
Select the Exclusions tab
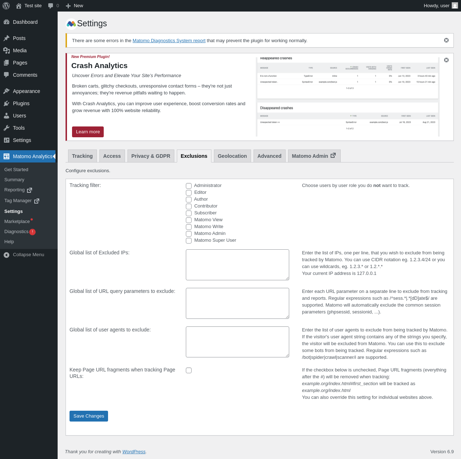pyautogui.click(x=194, y=156)
